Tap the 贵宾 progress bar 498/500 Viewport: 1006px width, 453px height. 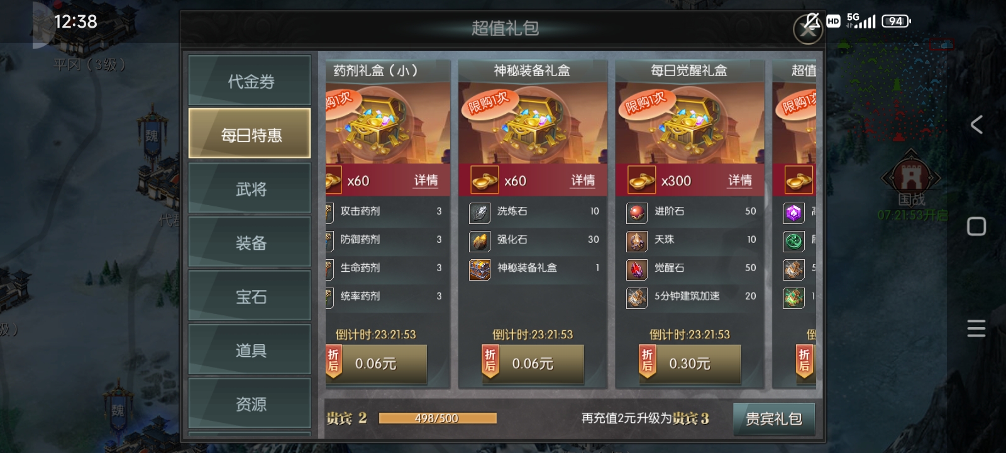click(x=438, y=418)
